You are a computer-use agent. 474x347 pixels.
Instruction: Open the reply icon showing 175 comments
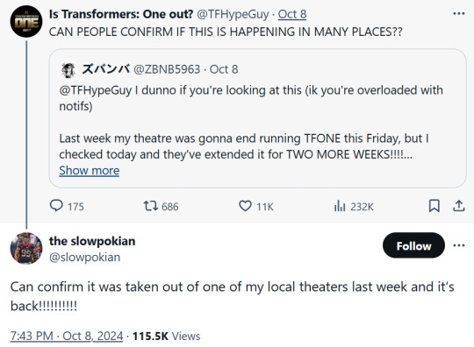56,206
